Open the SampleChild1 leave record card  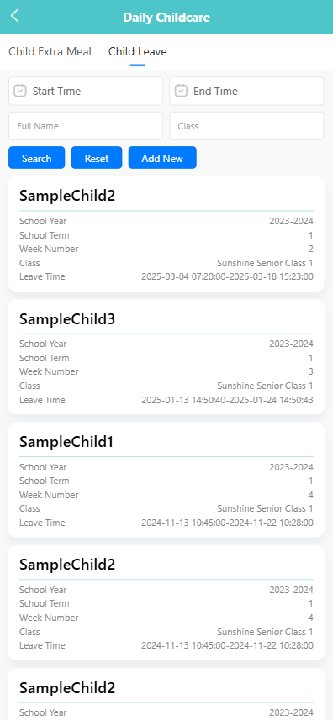pos(166,480)
